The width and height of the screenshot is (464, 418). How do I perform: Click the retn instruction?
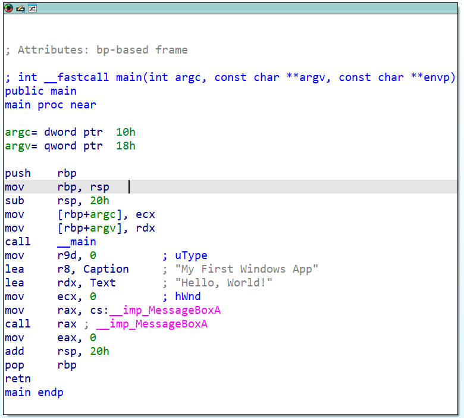(18, 379)
